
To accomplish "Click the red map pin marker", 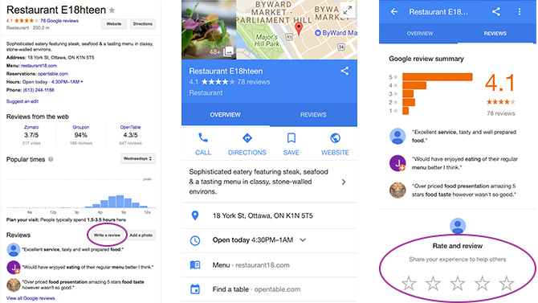I will coord(299,29).
